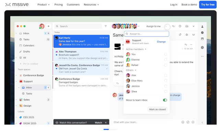The width and height of the screenshot is (220, 131).
Task: Click the snooze clock icon
Action: [180, 26]
